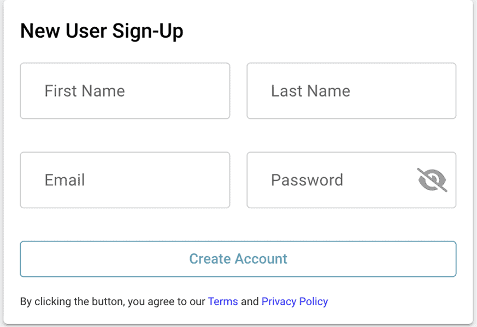Follow the blue Privacy Policy hyperlink

(295, 301)
